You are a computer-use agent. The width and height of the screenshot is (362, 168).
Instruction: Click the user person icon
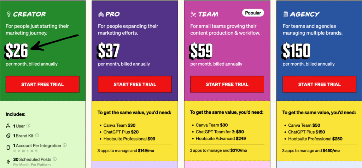point(8,126)
